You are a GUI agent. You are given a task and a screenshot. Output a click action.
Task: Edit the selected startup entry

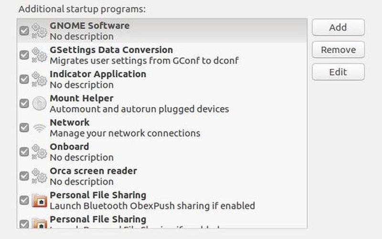[x=338, y=72]
